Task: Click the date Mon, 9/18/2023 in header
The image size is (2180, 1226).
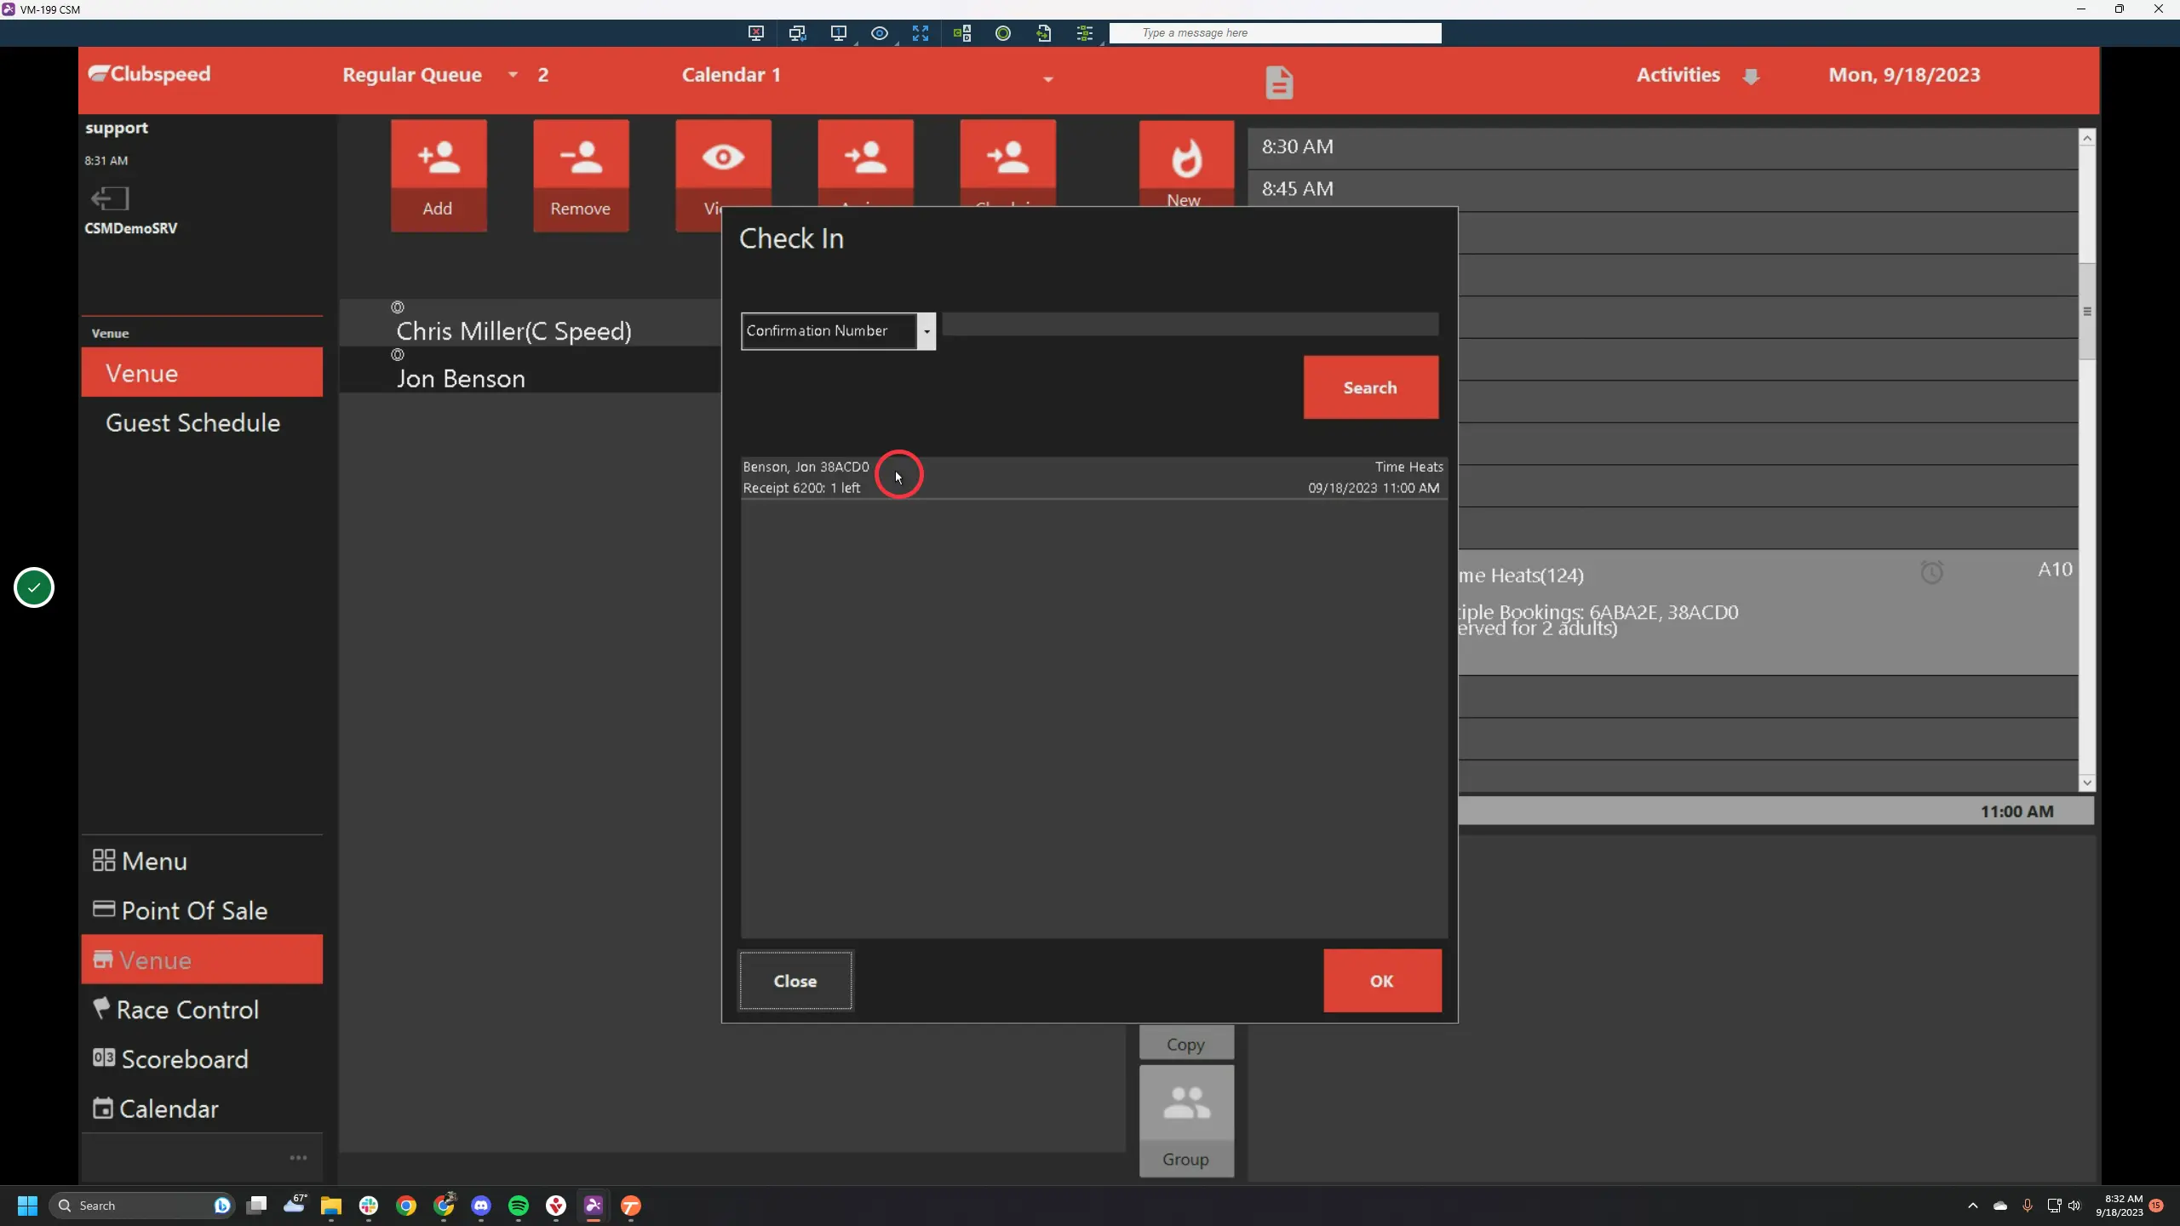Action: [x=1904, y=75]
